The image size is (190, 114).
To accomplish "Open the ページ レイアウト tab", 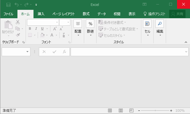I will pos(64,14).
